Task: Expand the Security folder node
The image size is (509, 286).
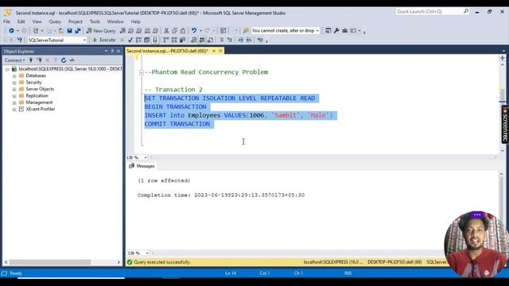Action: [x=14, y=83]
